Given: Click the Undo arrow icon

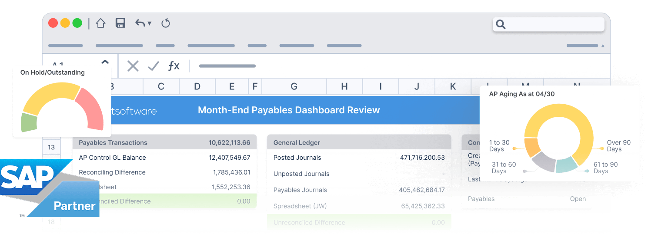Looking at the screenshot, I should pyautogui.click(x=140, y=23).
